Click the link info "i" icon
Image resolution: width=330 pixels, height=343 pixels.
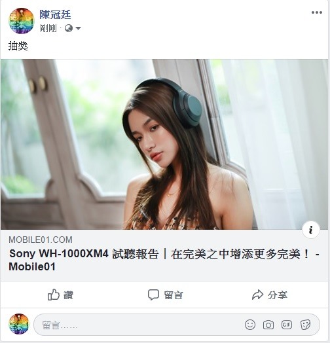pos(311,230)
